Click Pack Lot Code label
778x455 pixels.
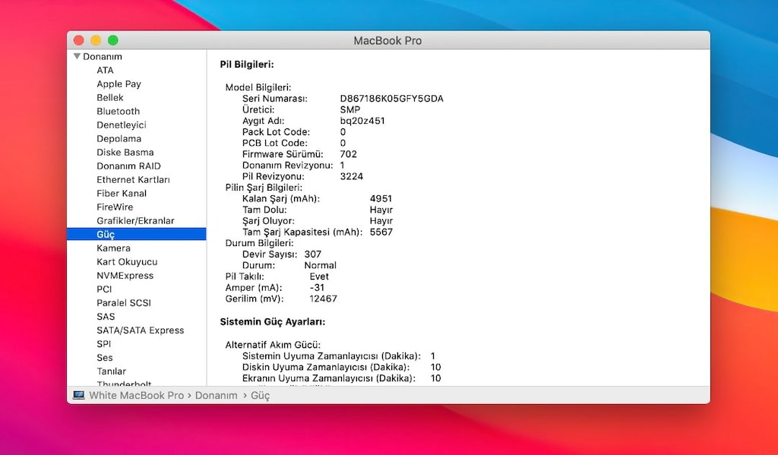tap(276, 132)
